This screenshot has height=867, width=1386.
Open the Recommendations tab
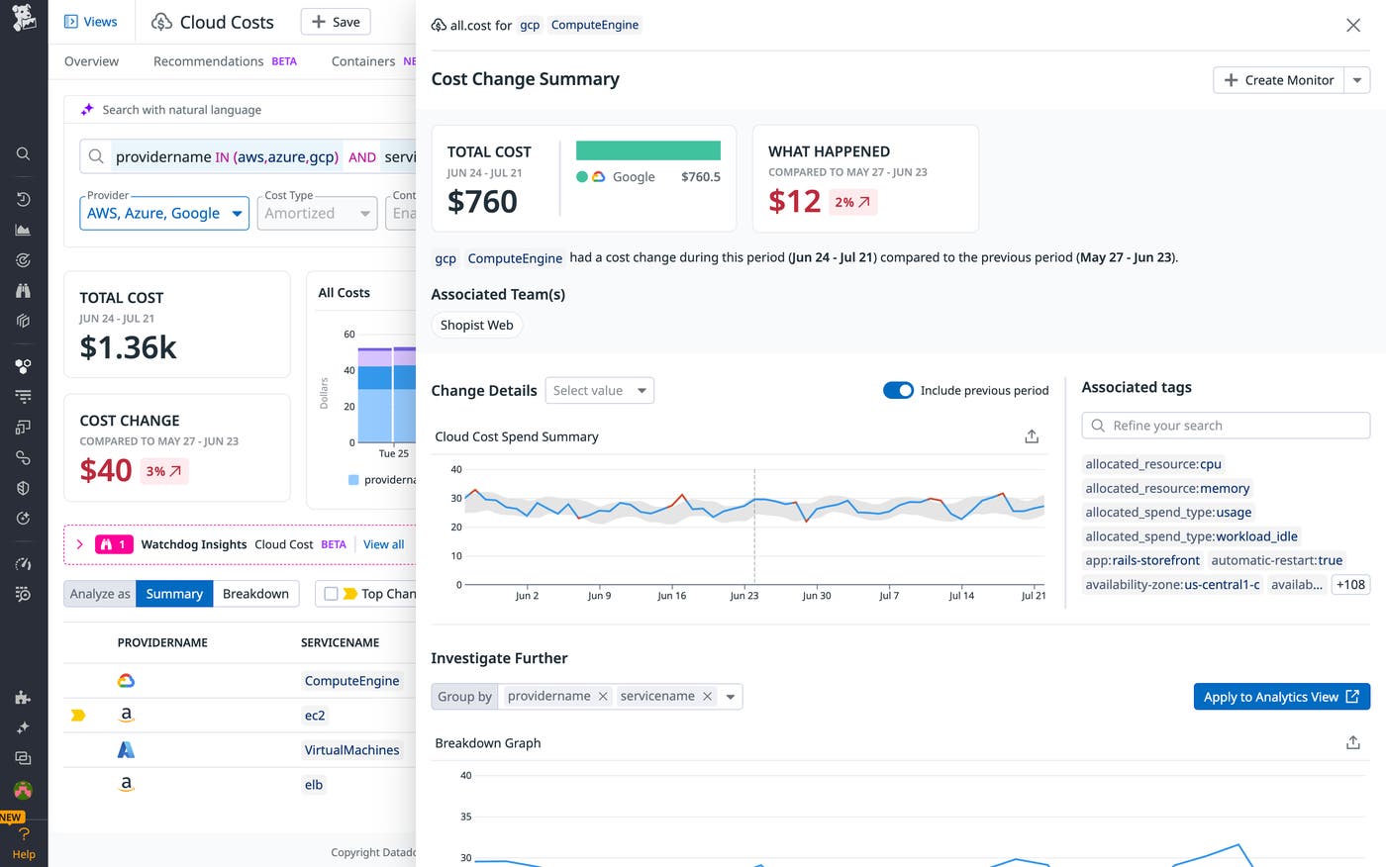tap(208, 60)
